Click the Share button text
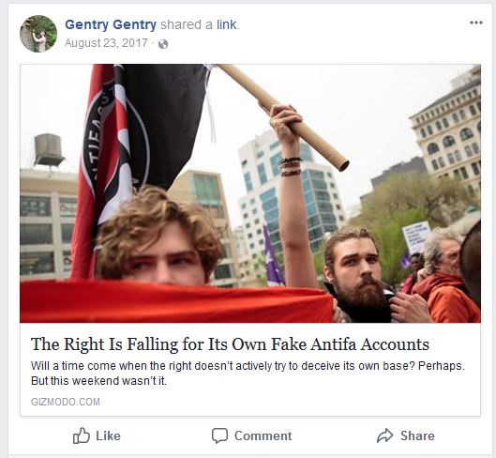 click(417, 435)
